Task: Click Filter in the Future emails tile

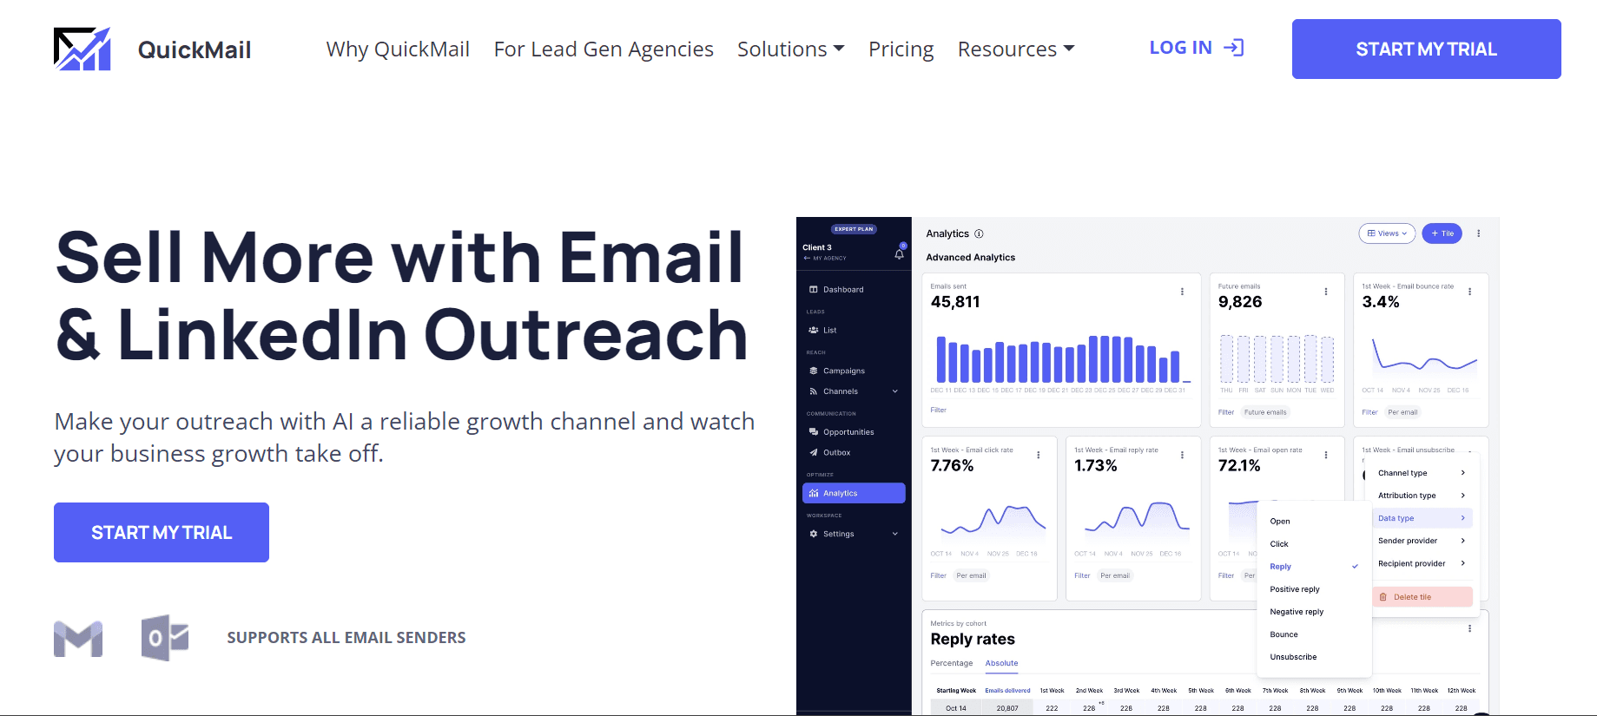Action: [x=1226, y=412]
